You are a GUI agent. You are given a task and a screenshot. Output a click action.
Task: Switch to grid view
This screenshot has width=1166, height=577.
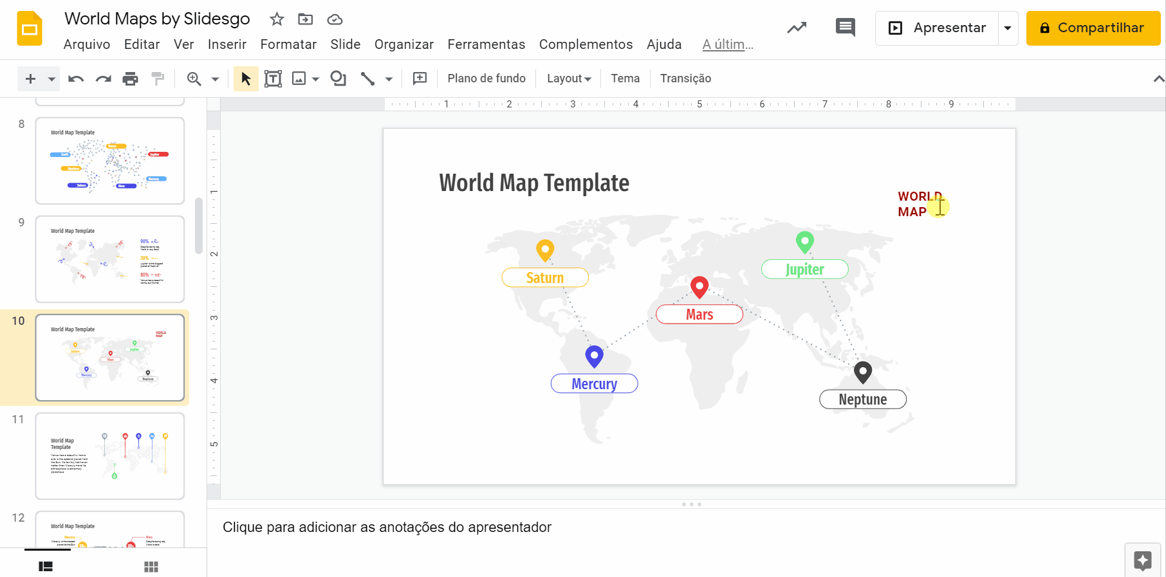coord(151,567)
